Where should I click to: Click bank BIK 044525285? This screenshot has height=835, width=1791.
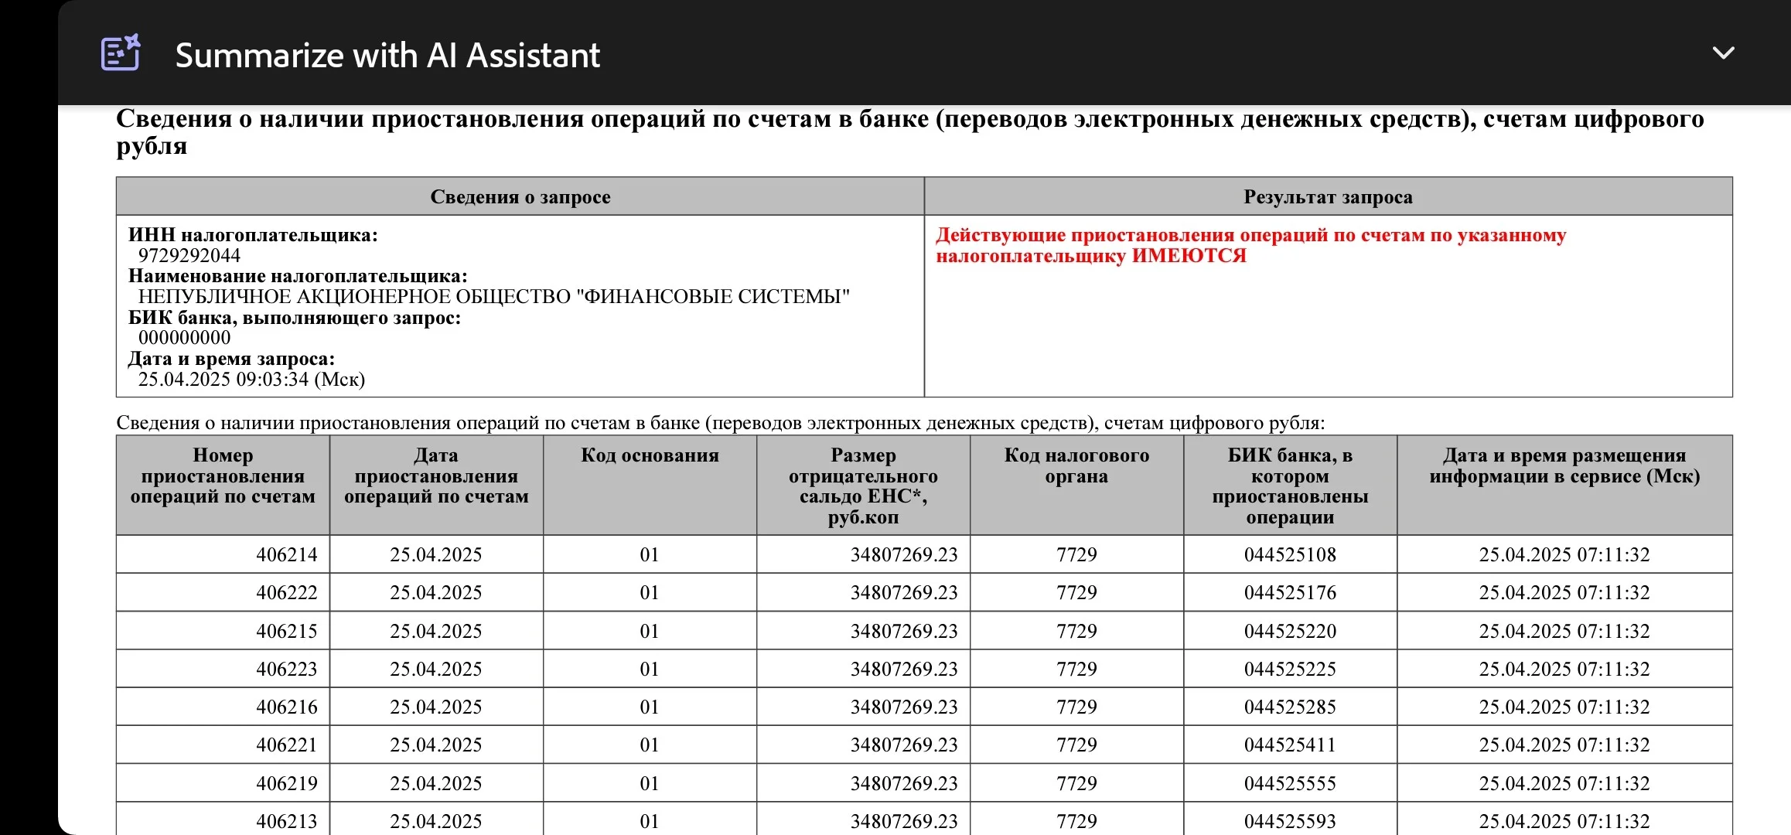point(1290,707)
